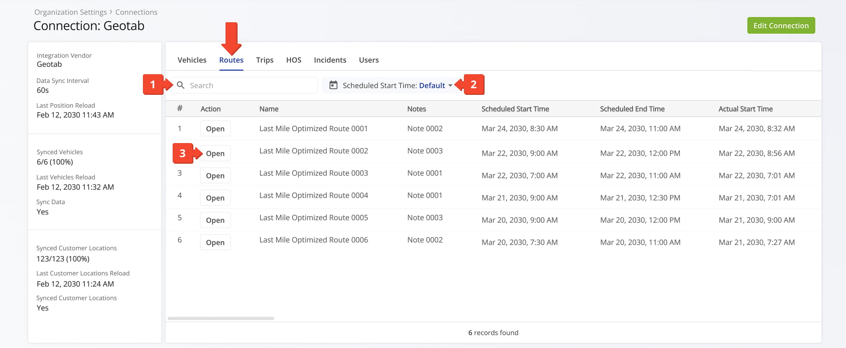Open Last Mile Optimized Route 0001
846x348 pixels.
(215, 129)
